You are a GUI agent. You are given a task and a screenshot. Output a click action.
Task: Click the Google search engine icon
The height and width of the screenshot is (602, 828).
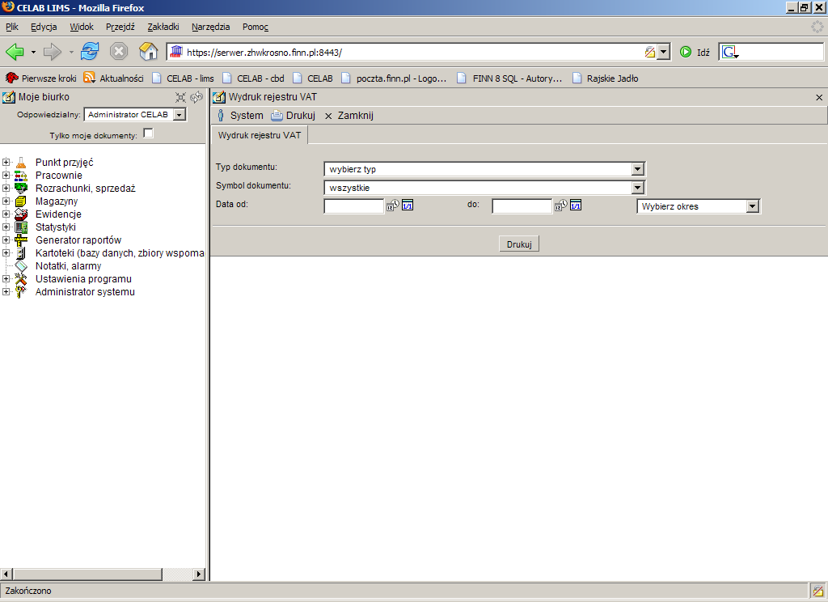(730, 52)
